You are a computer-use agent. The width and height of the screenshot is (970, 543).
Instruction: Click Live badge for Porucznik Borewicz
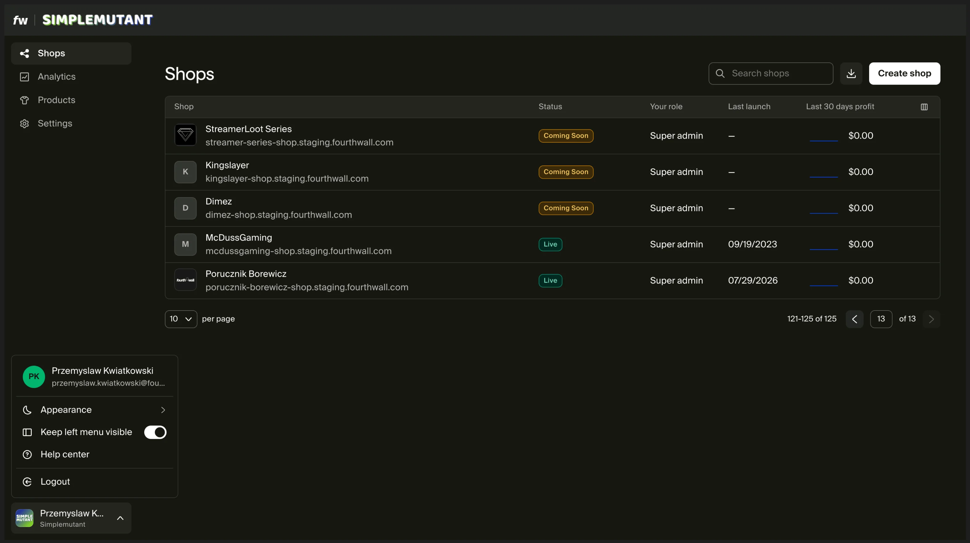pyautogui.click(x=550, y=280)
